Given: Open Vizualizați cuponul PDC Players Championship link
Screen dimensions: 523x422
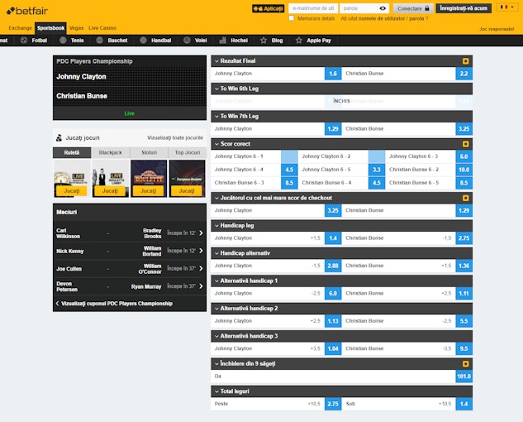Looking at the screenshot, I should tap(116, 304).
